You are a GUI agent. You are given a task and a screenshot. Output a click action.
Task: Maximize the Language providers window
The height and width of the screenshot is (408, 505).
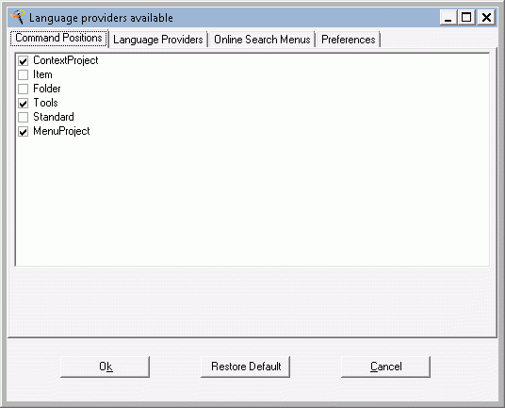click(466, 17)
